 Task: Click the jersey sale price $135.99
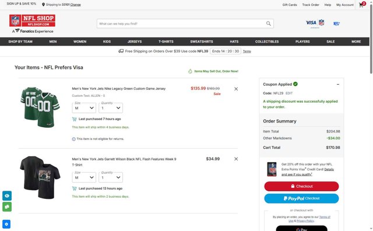[x=198, y=88]
